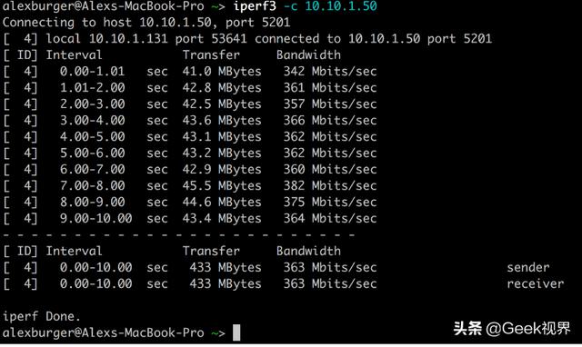Click the 'receiver' label in summary

click(535, 283)
